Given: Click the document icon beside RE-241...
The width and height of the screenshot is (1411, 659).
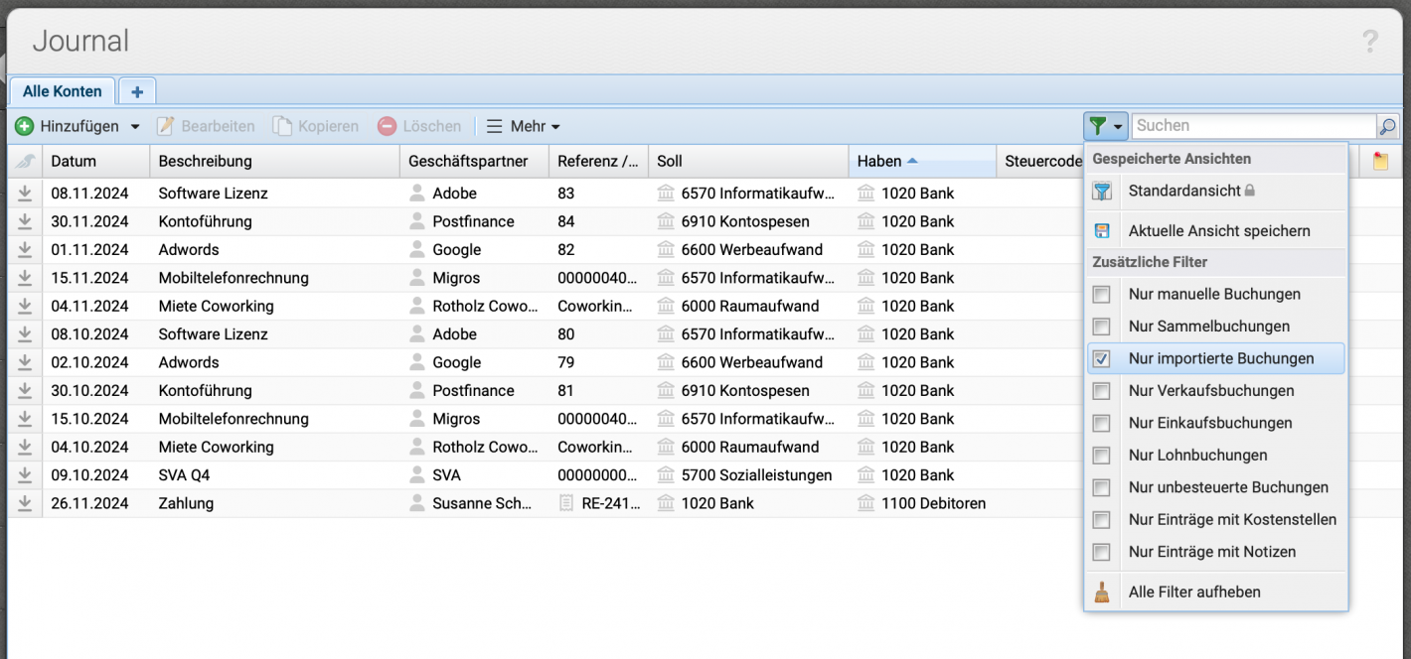Looking at the screenshot, I should pos(566,503).
